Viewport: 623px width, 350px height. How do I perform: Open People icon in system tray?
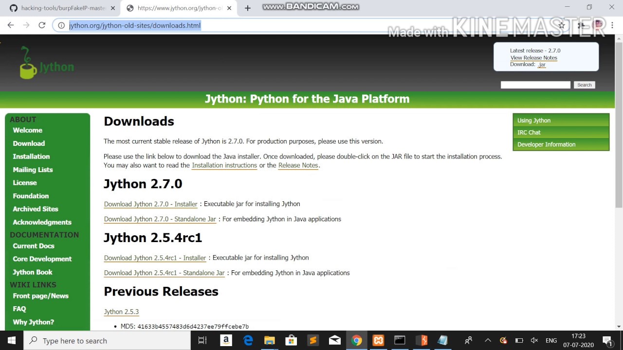pyautogui.click(x=468, y=340)
